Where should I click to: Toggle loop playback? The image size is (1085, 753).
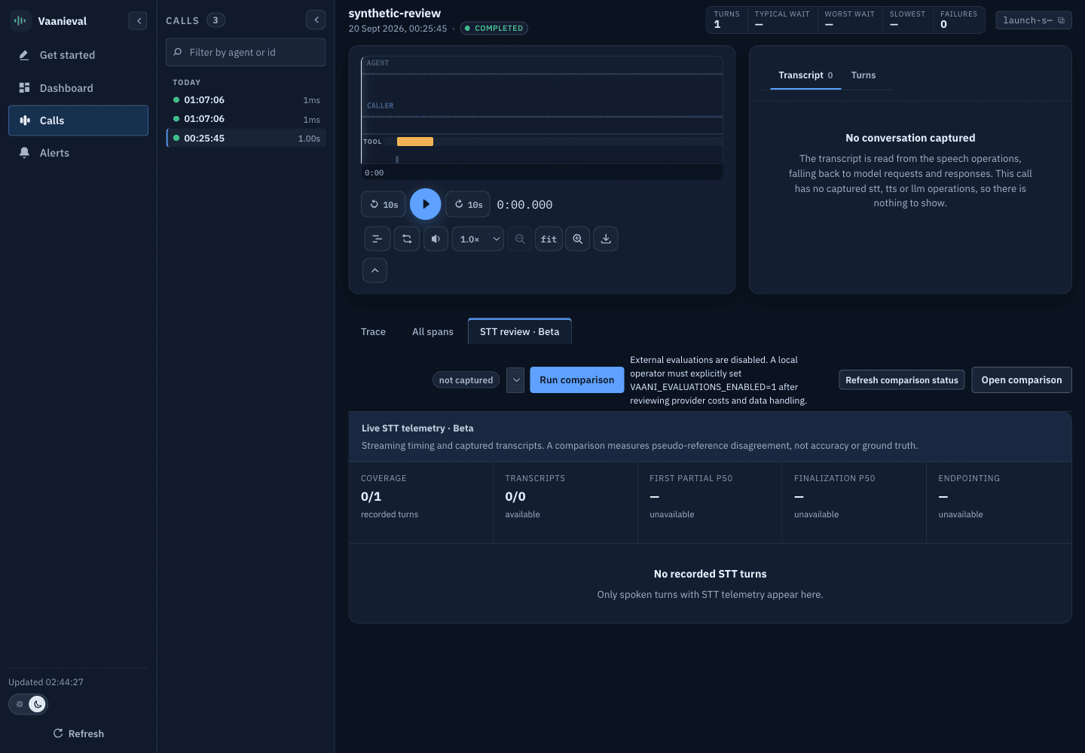coord(407,239)
